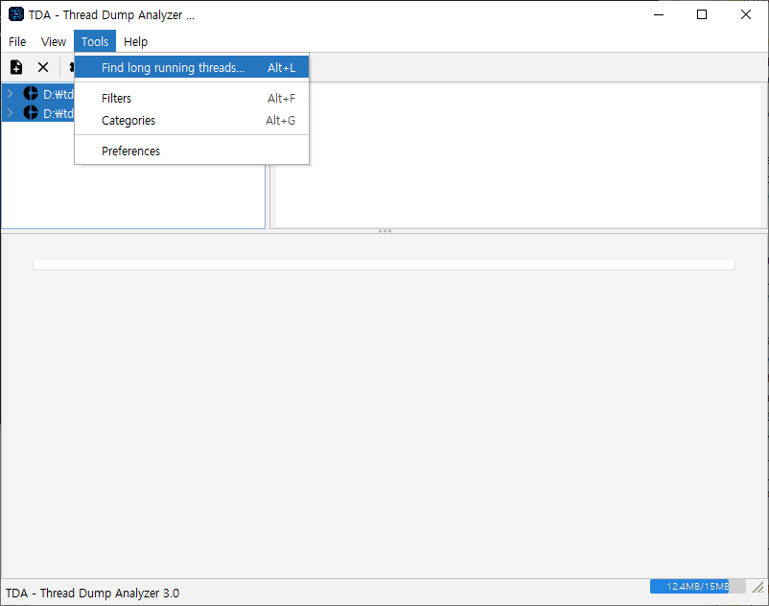Open the Help menu
The image size is (769, 606).
136,42
